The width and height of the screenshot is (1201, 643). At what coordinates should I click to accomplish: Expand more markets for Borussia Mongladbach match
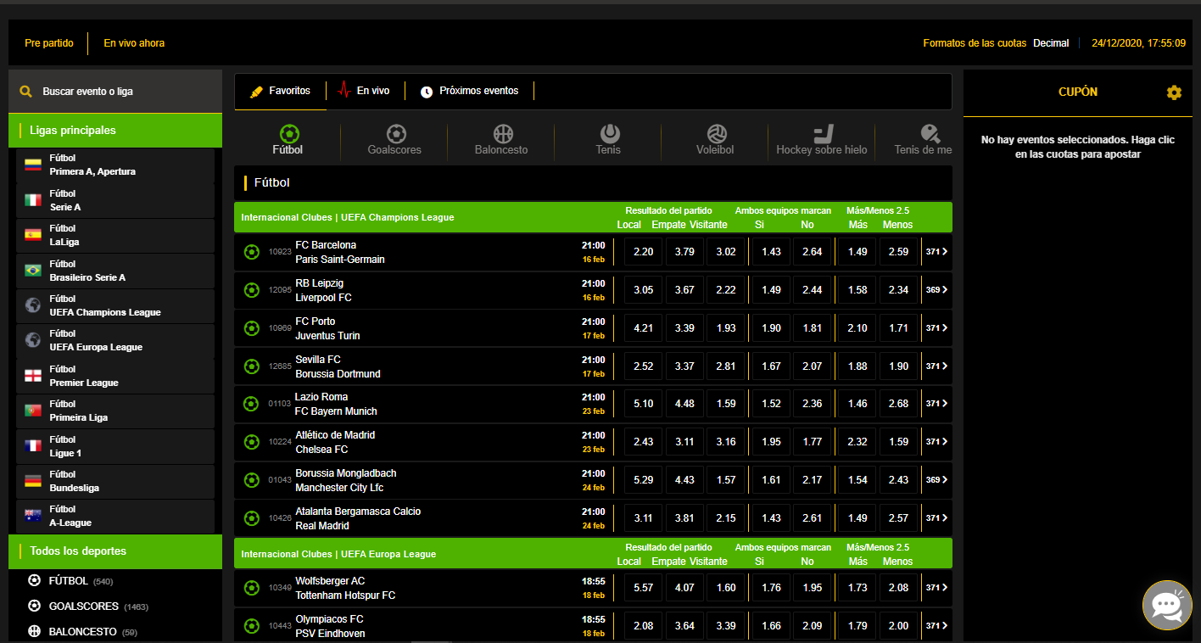(936, 480)
